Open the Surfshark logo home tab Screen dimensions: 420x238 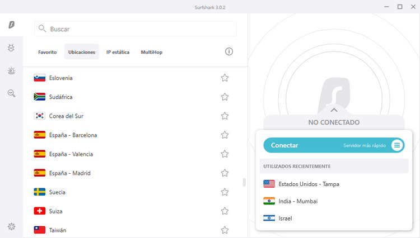11,25
